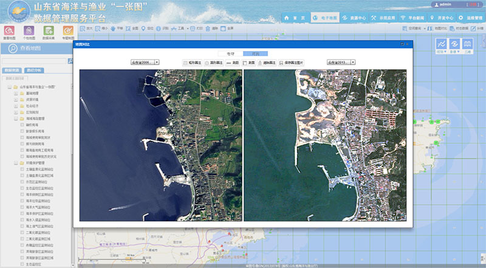Switch to the resource center nav tab
486x268 pixels.
354,18
